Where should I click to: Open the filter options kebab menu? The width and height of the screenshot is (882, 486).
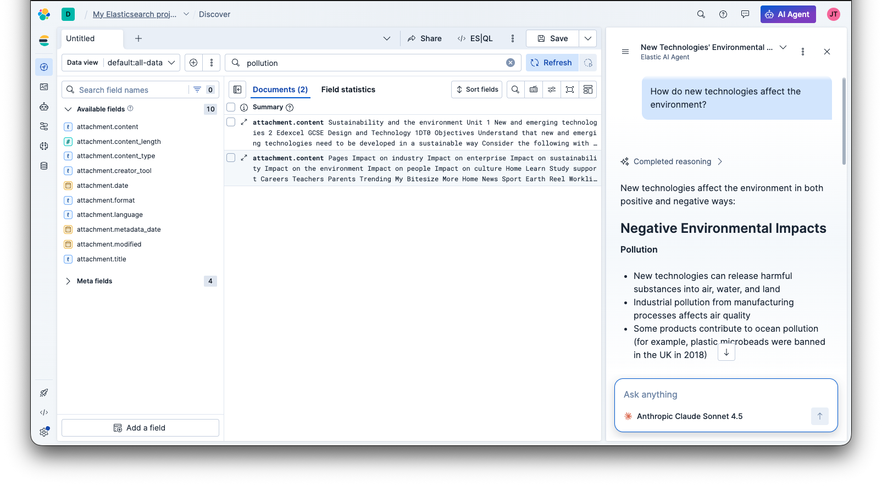click(212, 63)
